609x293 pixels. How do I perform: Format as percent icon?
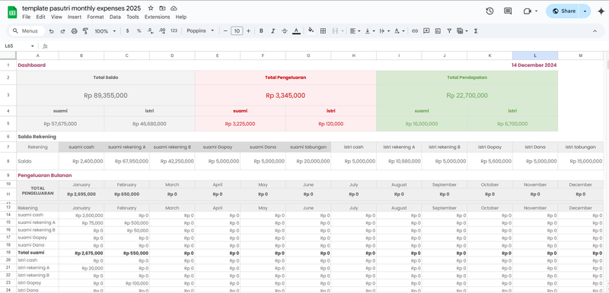[x=139, y=31]
